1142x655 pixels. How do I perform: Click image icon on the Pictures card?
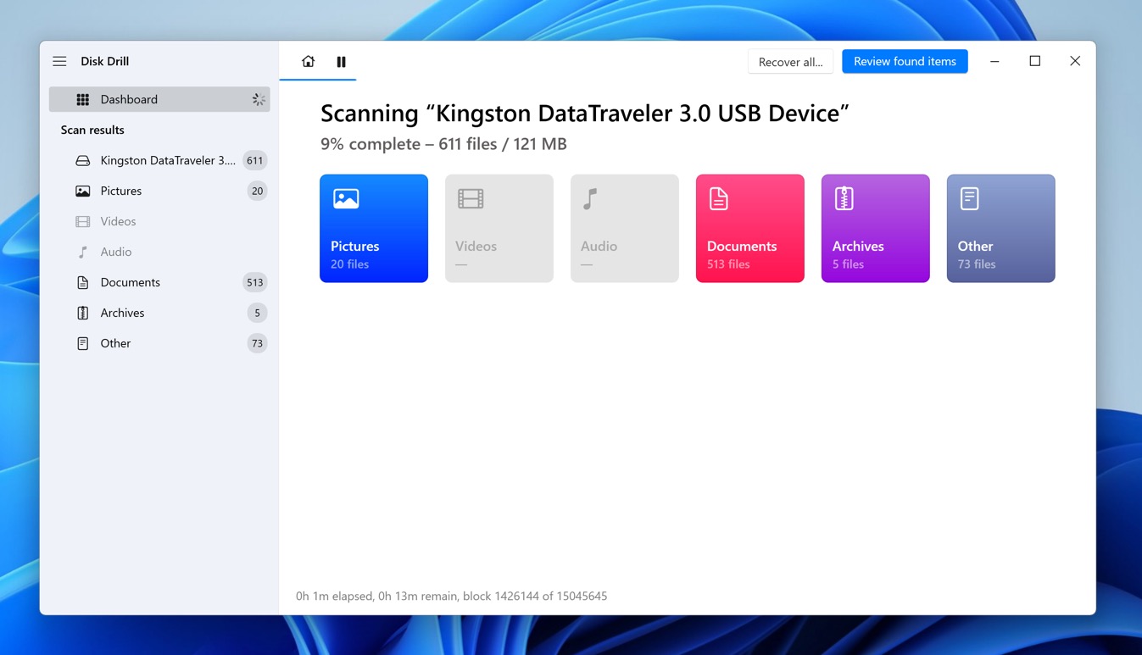pos(346,198)
